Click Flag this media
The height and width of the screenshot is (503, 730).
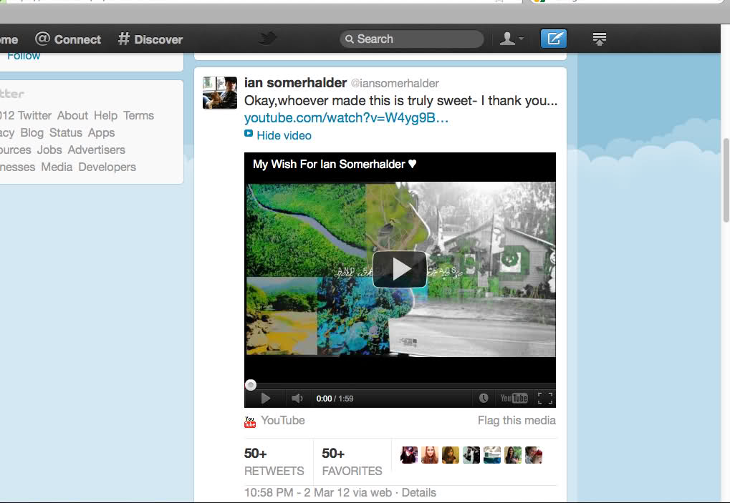[517, 420]
